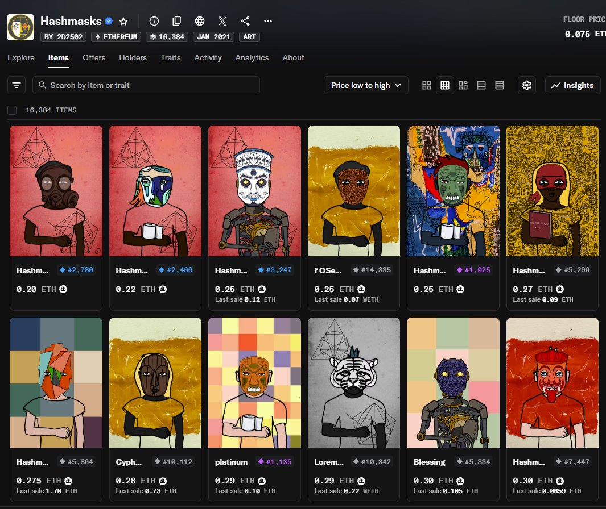The width and height of the screenshot is (606, 509).
Task: Switch to the Offers tab
Action: click(94, 57)
